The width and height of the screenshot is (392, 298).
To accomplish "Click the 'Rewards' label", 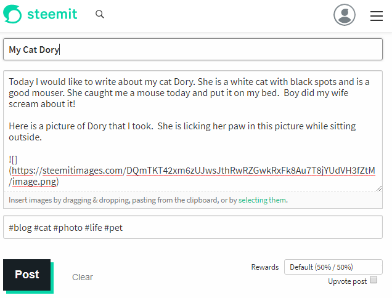I will (265, 267).
